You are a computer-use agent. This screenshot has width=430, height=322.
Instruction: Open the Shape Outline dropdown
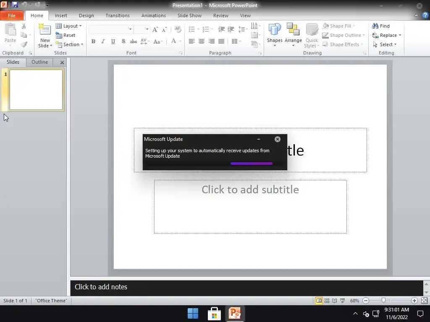click(343, 35)
